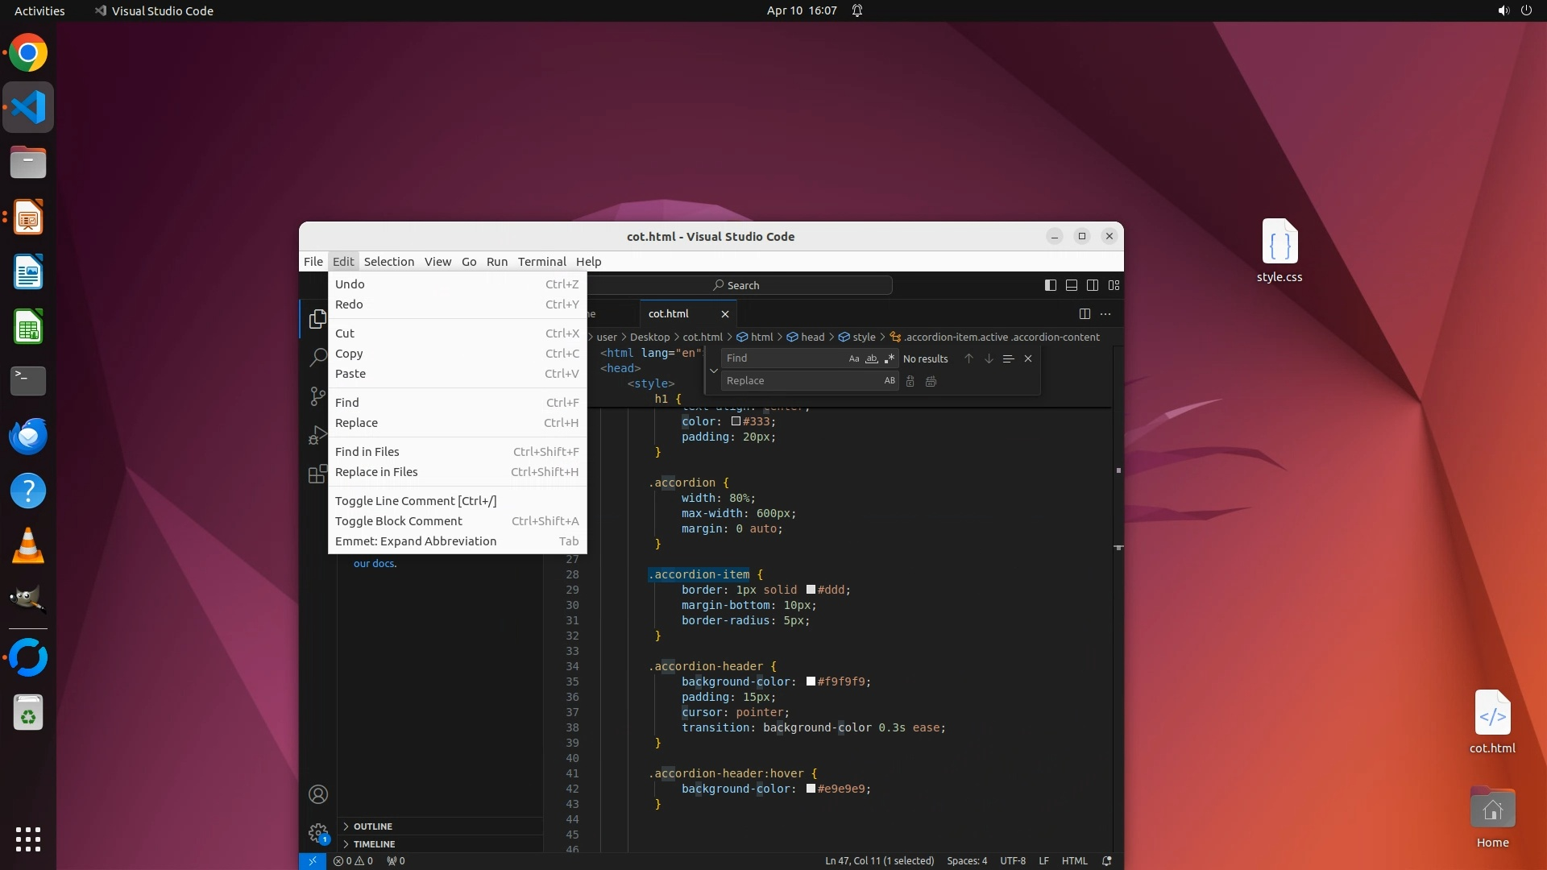The width and height of the screenshot is (1547, 870).
Task: Choose Replace in Files from Edit menu
Action: [376, 472]
